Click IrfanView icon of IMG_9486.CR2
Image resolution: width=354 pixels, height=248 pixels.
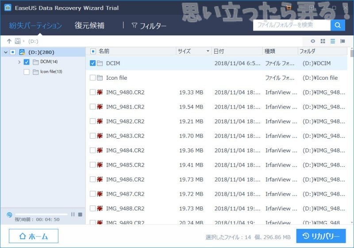point(100,179)
